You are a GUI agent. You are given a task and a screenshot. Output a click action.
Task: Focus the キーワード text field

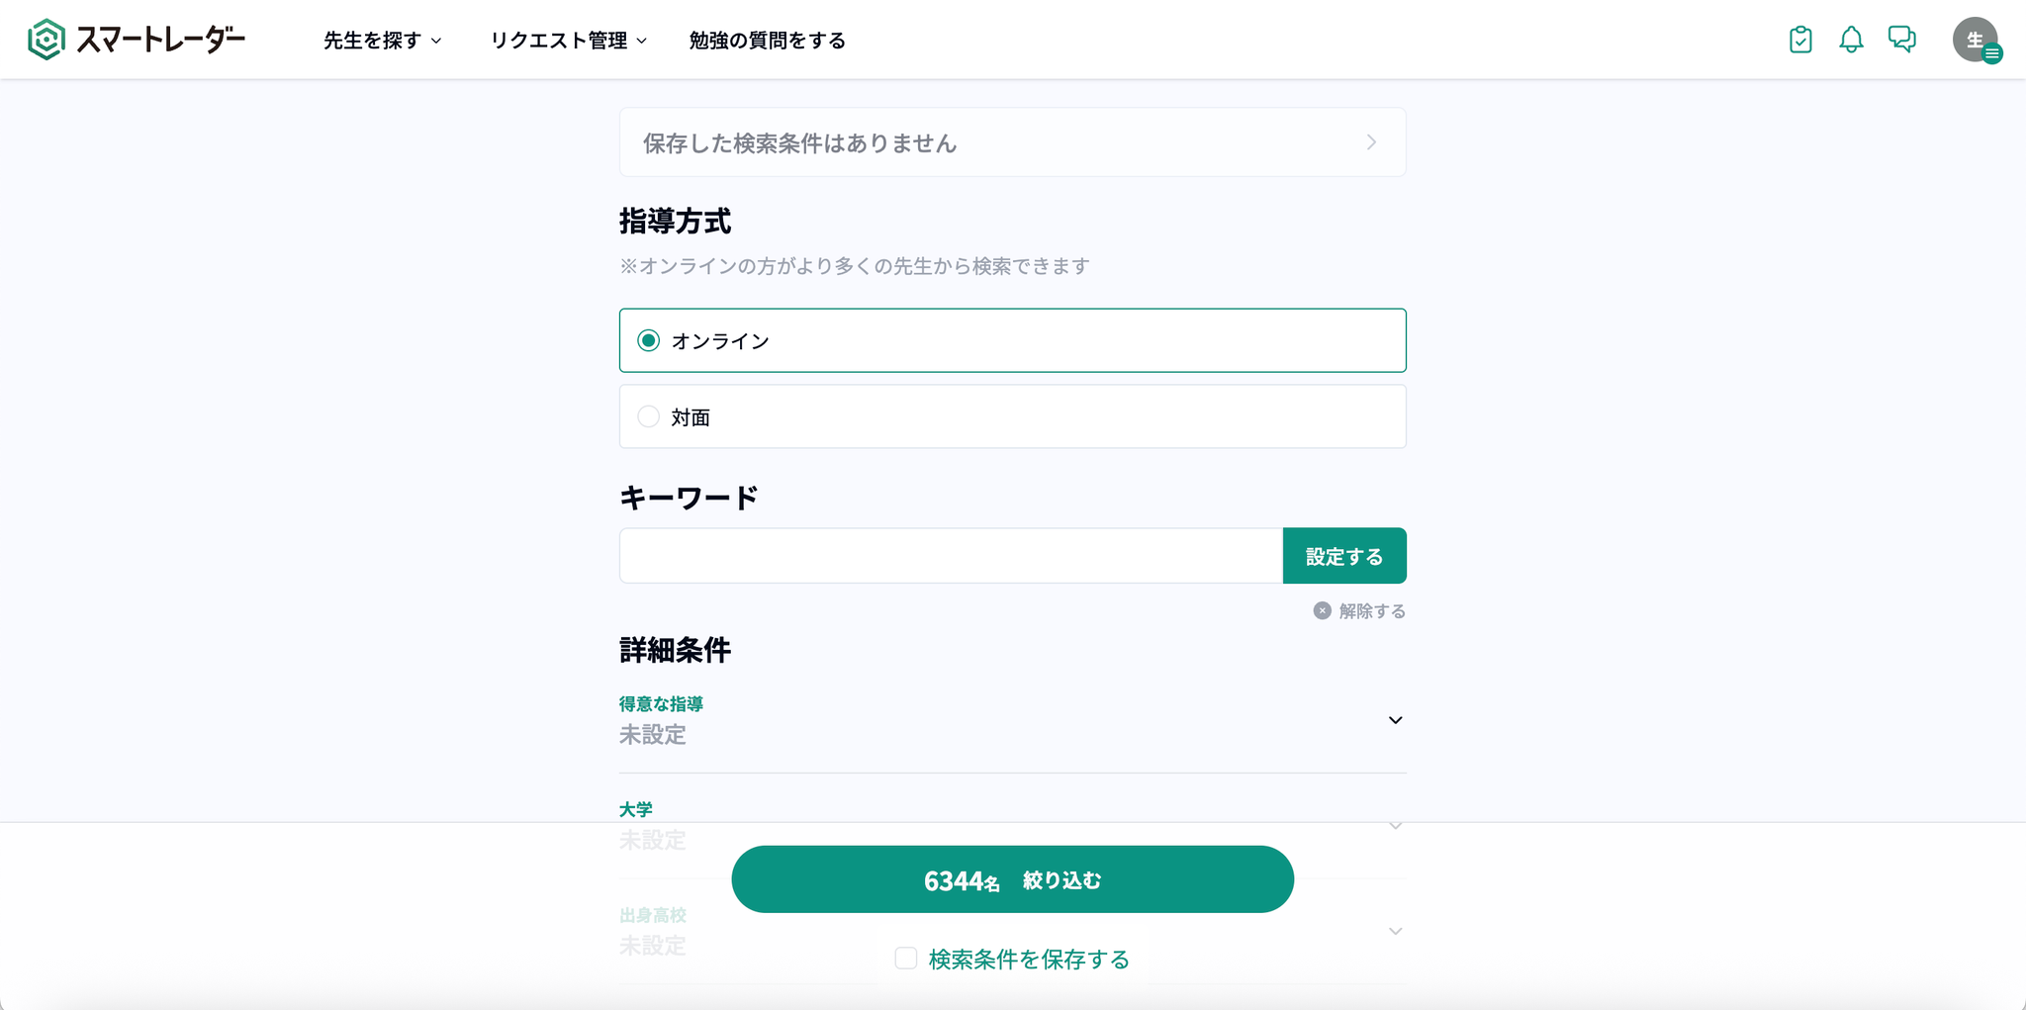[x=950, y=556]
